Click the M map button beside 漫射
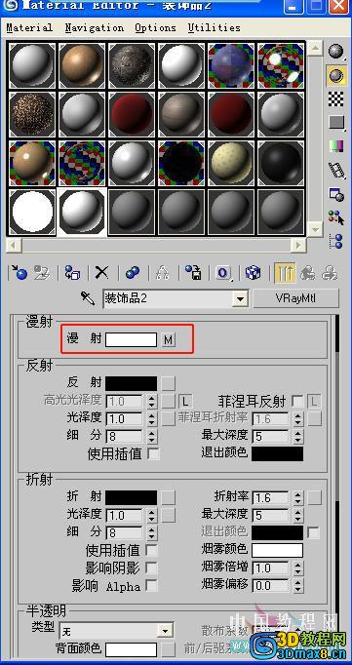The width and height of the screenshot is (352, 665). click(169, 339)
